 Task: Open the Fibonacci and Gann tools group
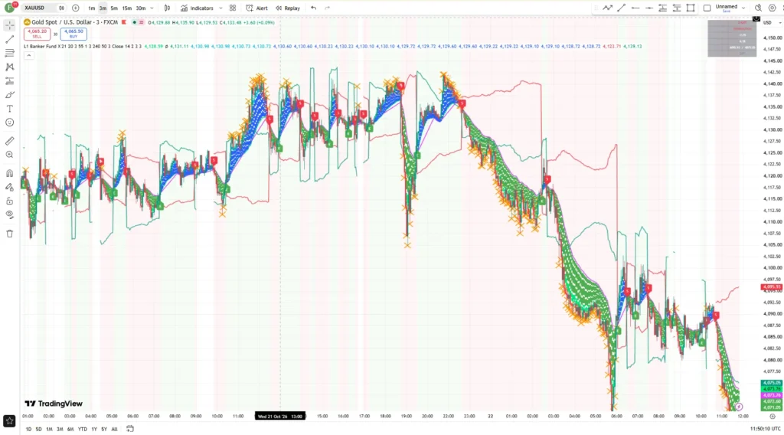[x=9, y=53]
